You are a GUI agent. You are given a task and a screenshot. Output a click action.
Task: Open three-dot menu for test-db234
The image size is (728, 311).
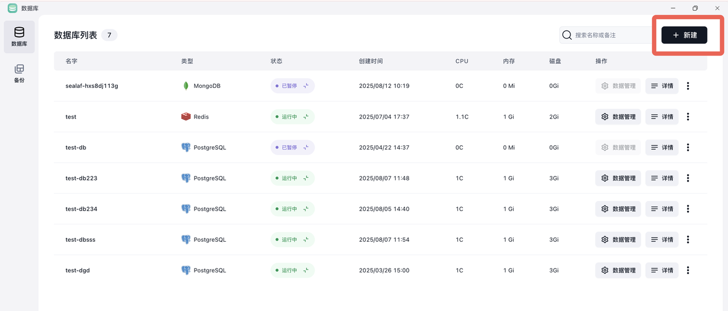[x=688, y=209]
